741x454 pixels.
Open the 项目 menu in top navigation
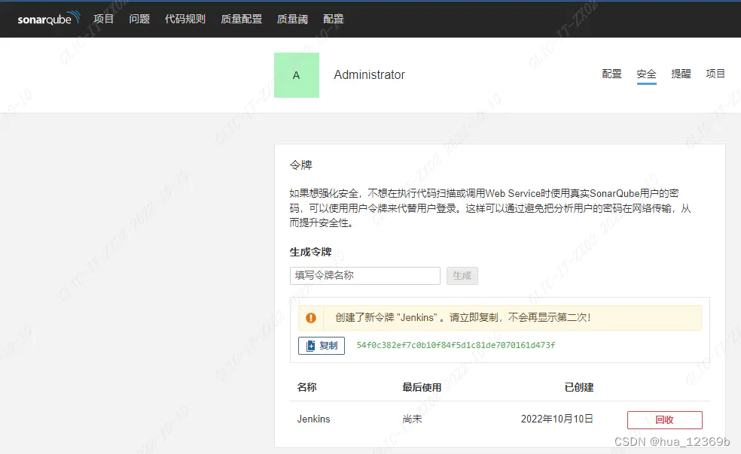tap(103, 19)
